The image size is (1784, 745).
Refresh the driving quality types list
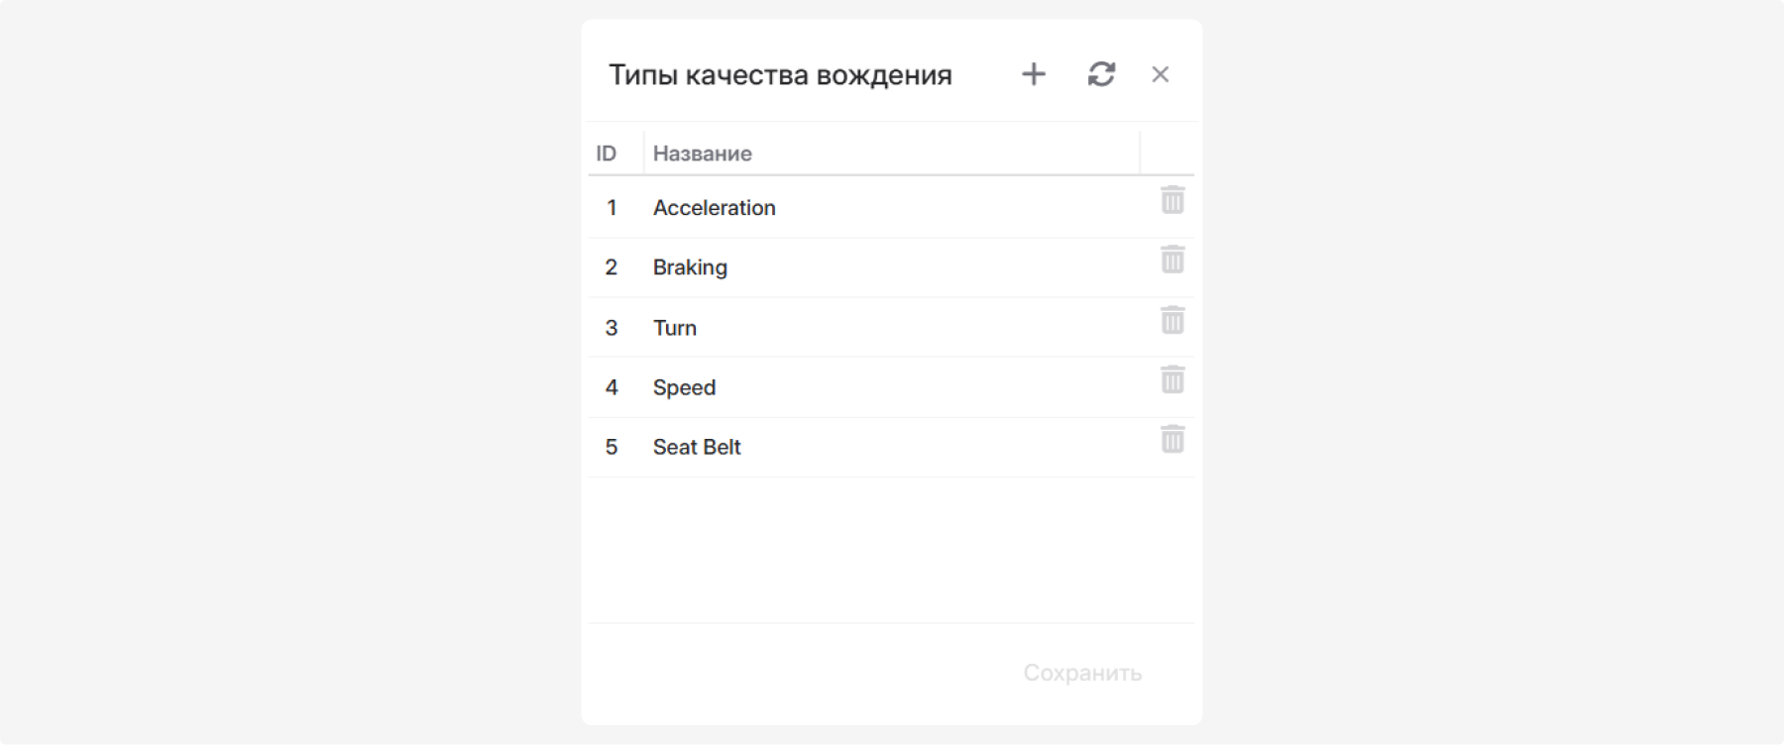tap(1101, 74)
